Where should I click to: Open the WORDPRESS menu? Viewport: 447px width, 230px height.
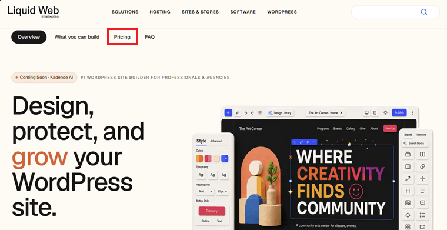point(282,12)
